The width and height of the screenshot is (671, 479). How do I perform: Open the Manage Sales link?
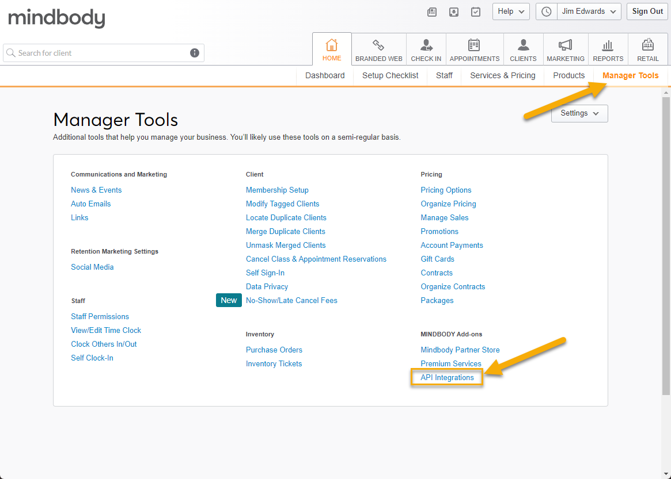[444, 217]
